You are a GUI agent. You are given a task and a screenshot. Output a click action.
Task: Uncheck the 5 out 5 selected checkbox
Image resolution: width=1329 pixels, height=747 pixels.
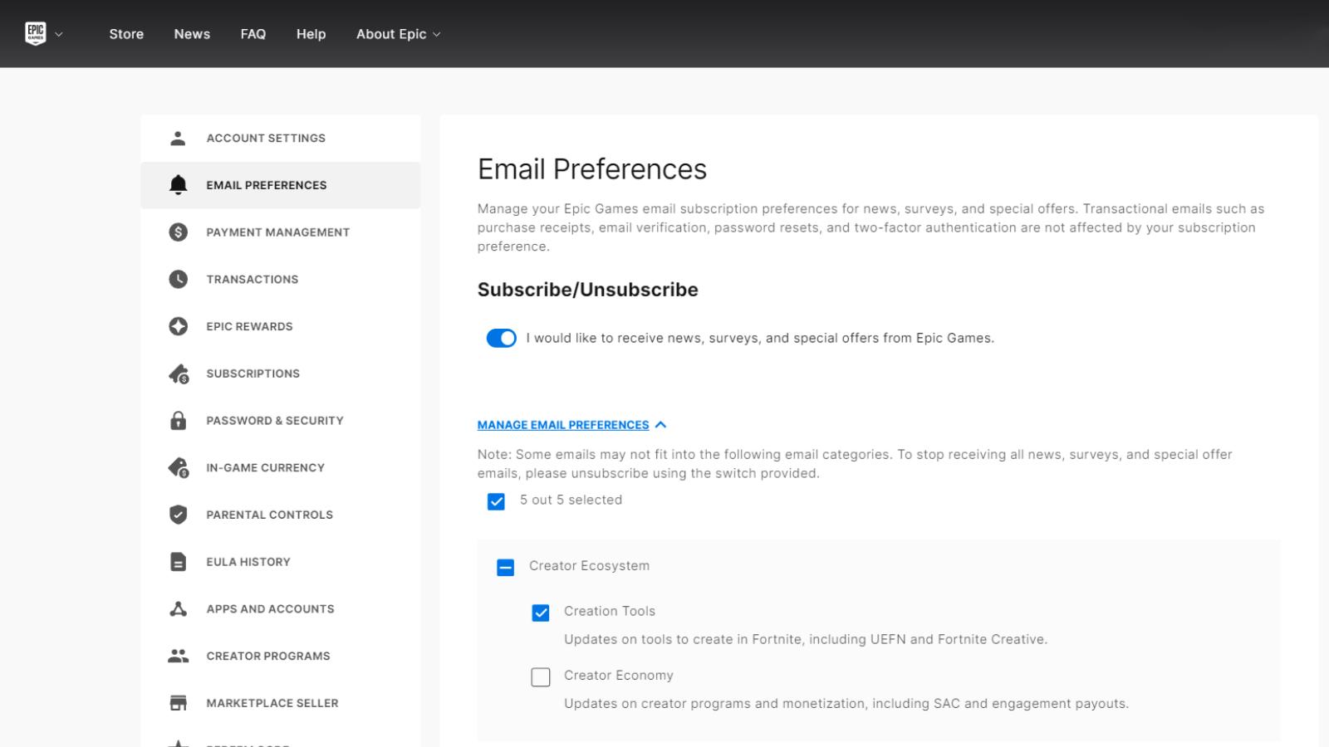[x=496, y=501]
